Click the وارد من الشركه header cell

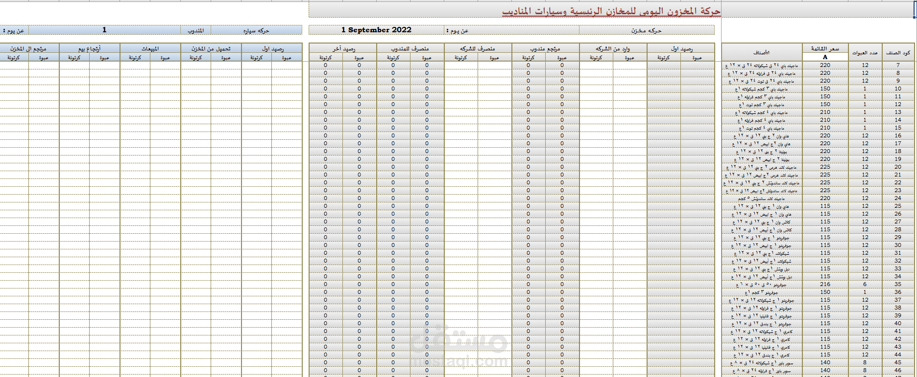click(613, 48)
